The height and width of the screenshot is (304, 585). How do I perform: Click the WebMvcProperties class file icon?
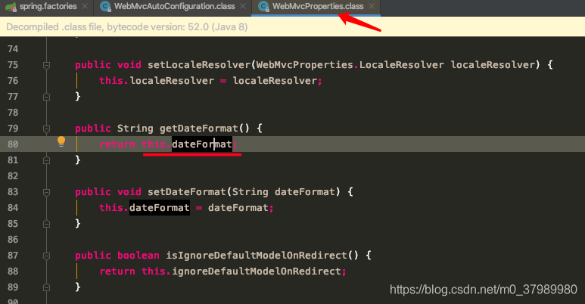[264, 6]
